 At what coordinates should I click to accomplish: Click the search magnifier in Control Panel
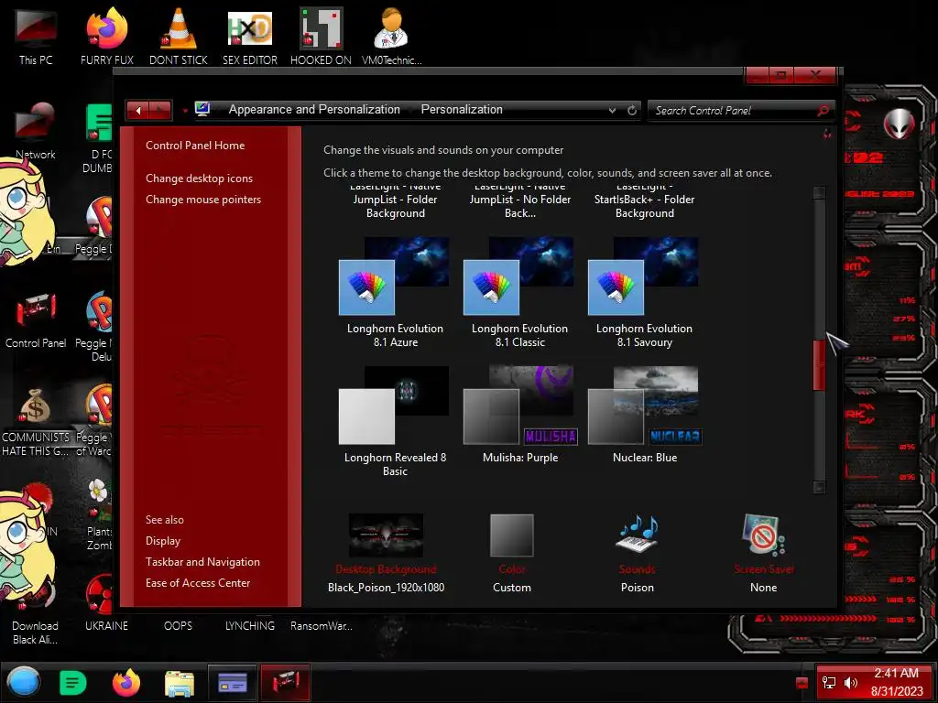click(x=823, y=111)
